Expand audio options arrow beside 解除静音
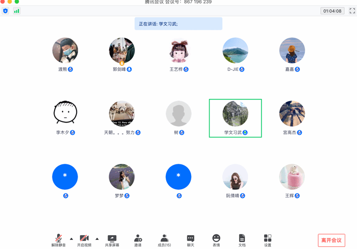 click(71, 238)
